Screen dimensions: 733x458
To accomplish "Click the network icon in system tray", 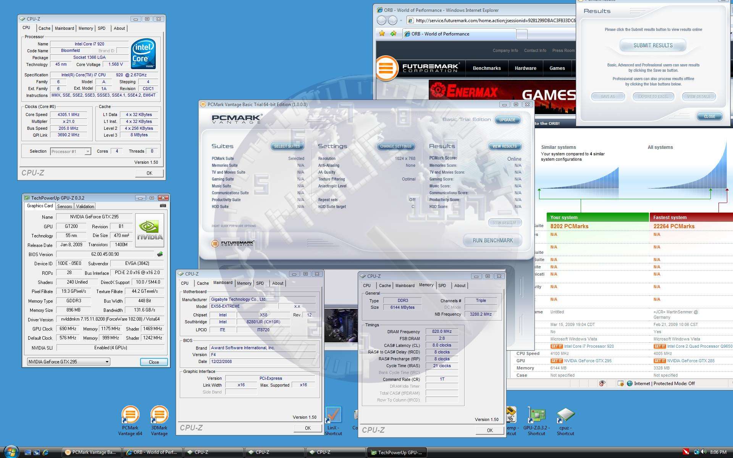I will [696, 452].
